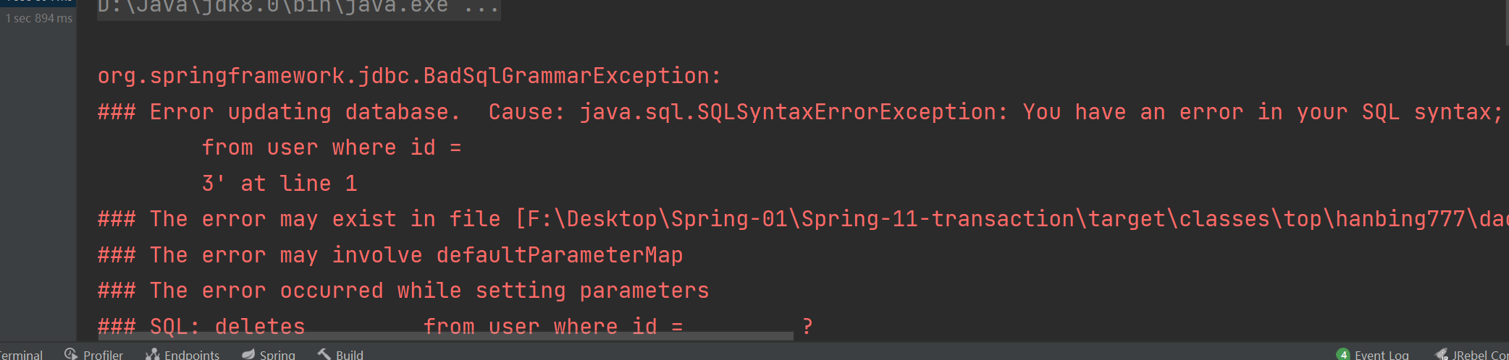Click the console vertical scrollbar thumb
This screenshot has width=1509, height=360.
(1505, 22)
